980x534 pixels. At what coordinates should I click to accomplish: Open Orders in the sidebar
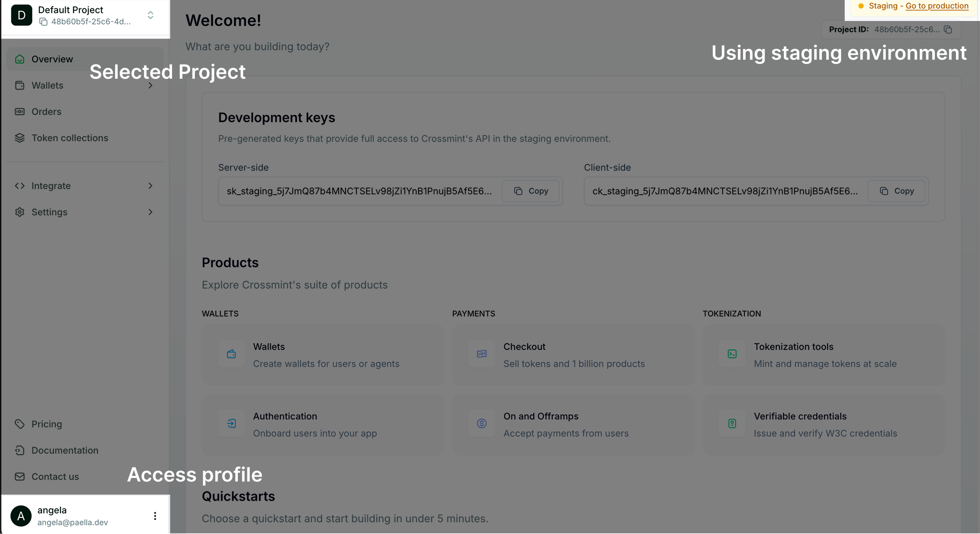[85, 112]
